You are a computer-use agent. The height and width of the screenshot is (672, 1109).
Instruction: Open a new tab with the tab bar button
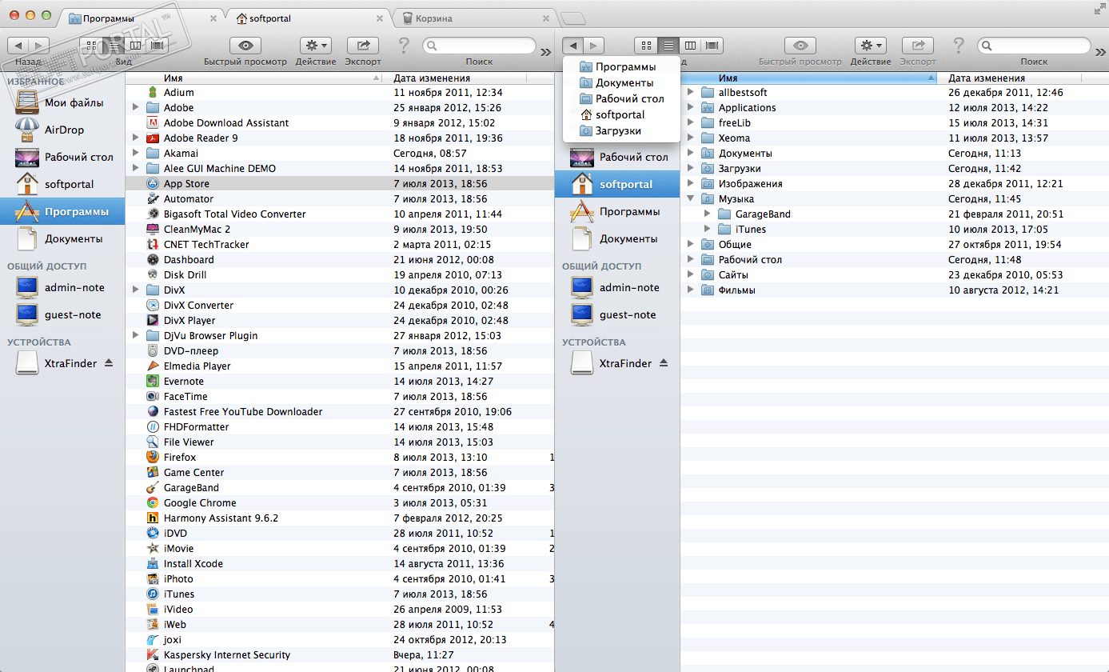tap(573, 18)
